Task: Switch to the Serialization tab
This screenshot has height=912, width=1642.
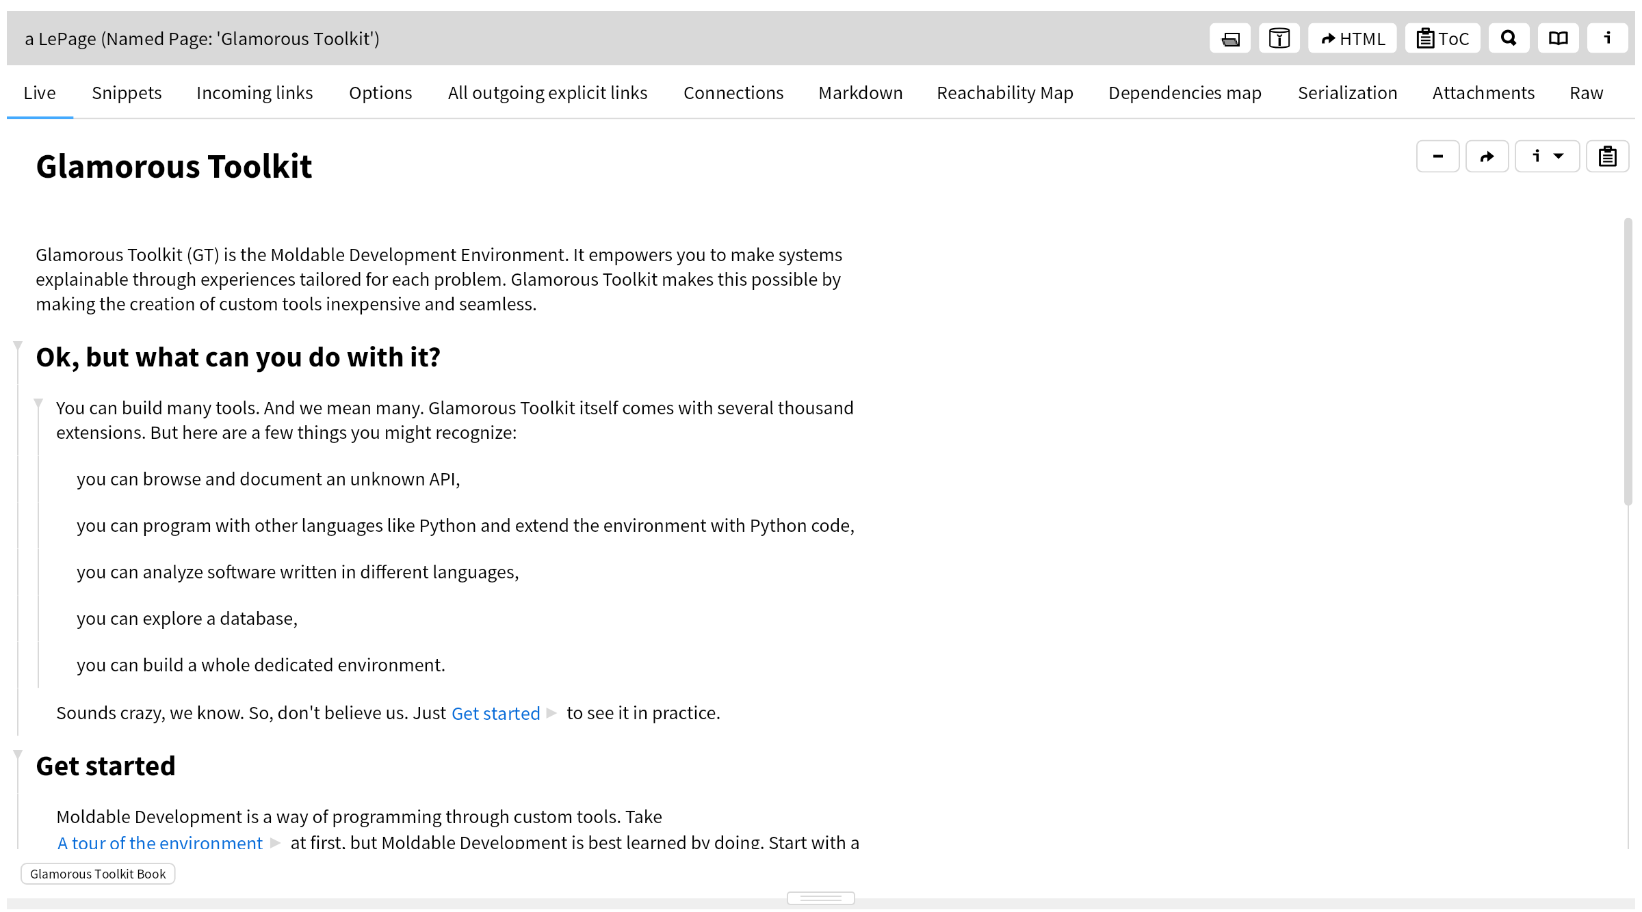Action: point(1348,93)
